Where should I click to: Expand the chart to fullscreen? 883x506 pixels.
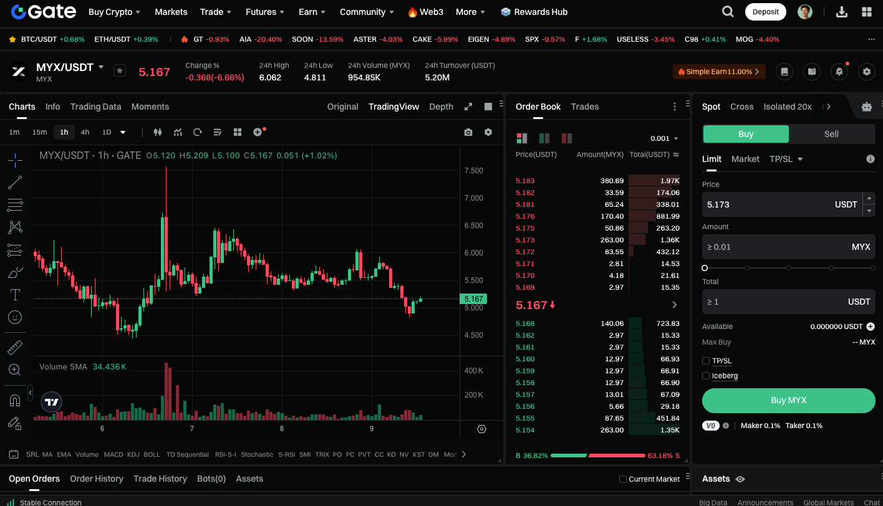(468, 107)
